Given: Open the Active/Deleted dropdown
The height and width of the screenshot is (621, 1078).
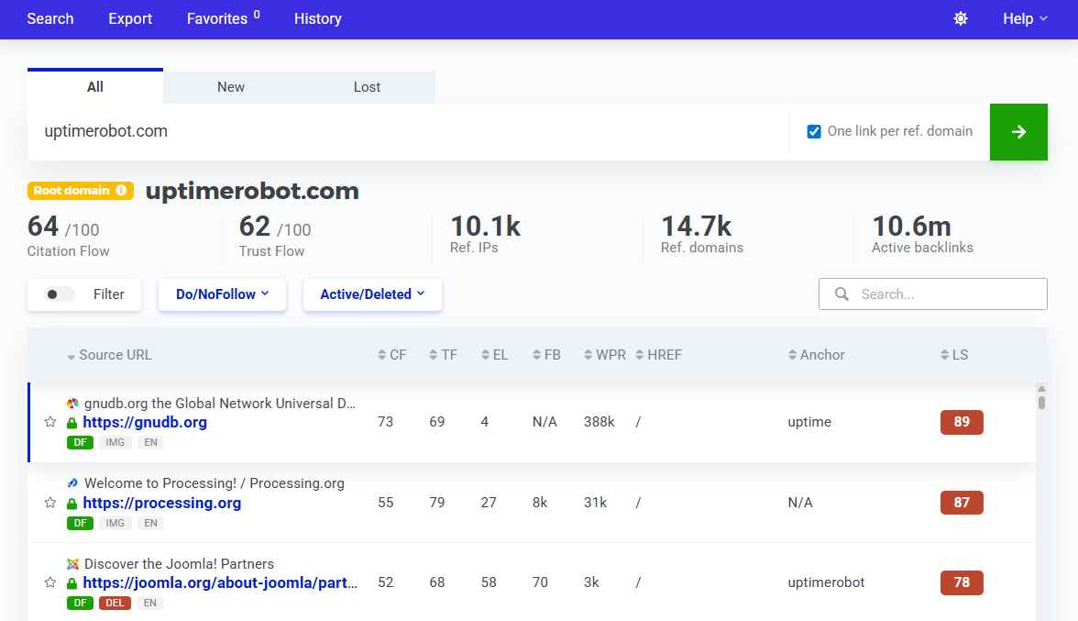Looking at the screenshot, I should click(372, 294).
